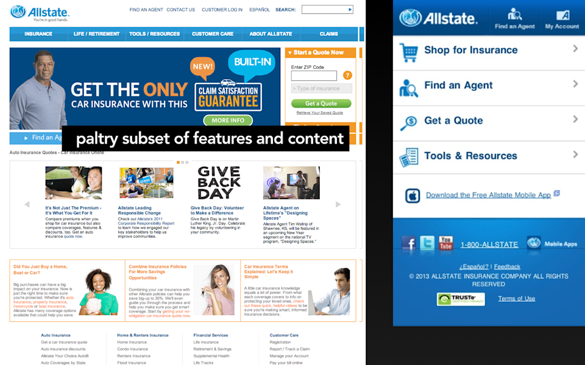Open the Allstate Leading Responsible Change thumbnail
The width and height of the screenshot is (585, 365).
tap(146, 183)
